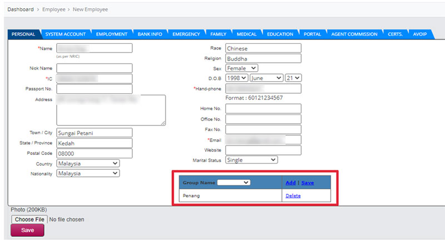Viewport: 445px width, 241px height.
Task: Click the Nick Name input field
Action: pyautogui.click(x=95, y=68)
